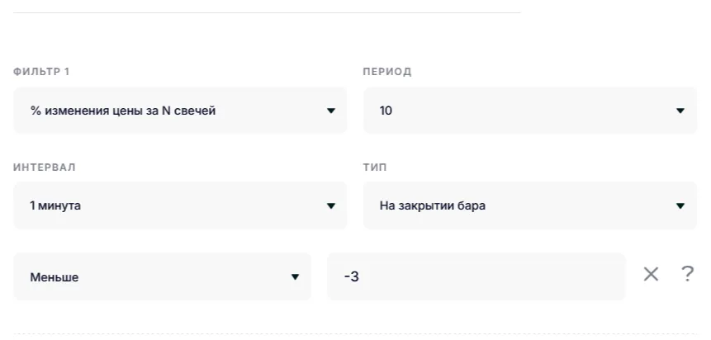Click the ПЕРИОД label
The image size is (711, 340).
tap(387, 72)
